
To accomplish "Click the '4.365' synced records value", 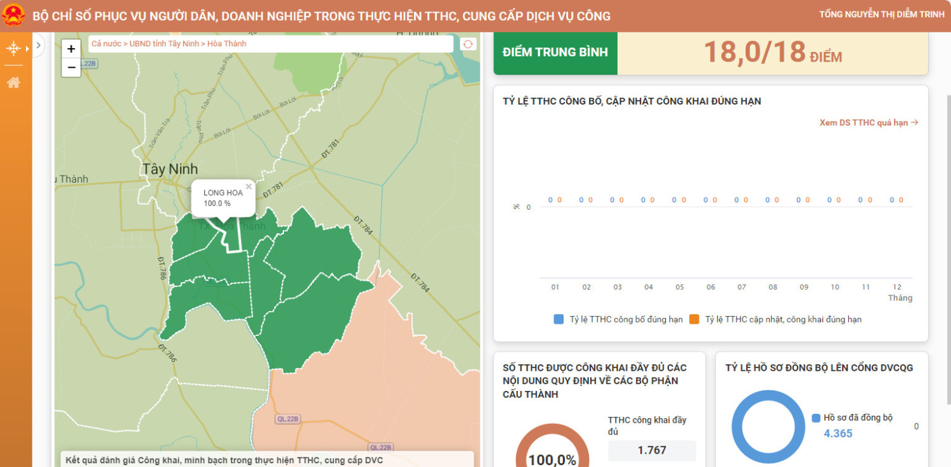I will 838,433.
